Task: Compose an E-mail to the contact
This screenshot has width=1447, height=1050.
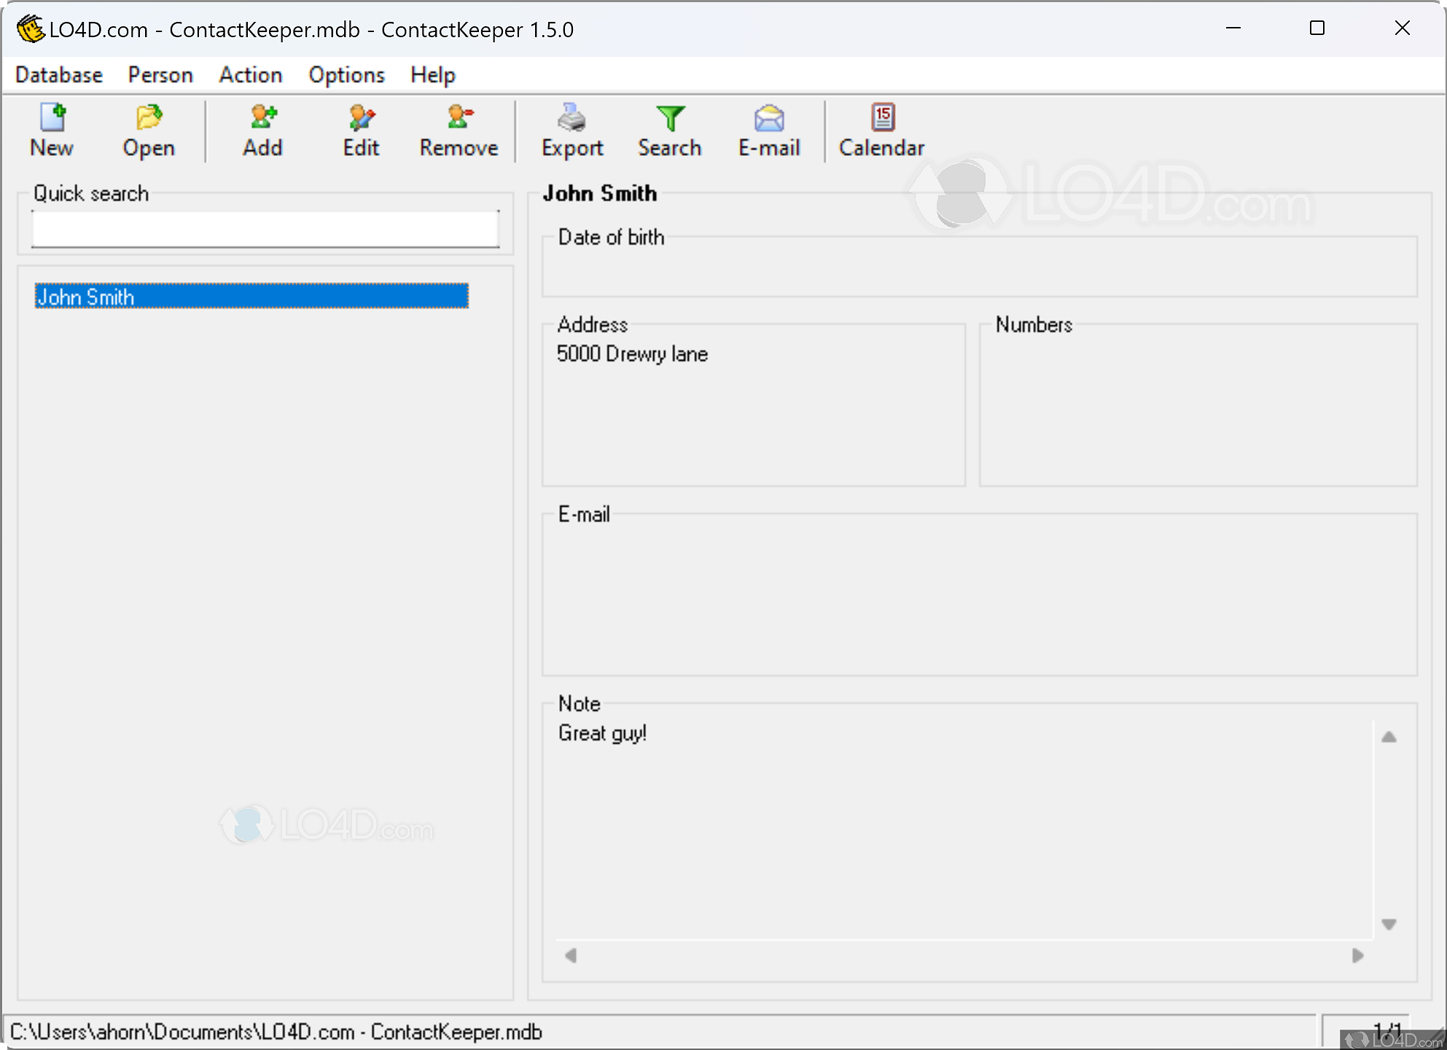Action: click(768, 131)
